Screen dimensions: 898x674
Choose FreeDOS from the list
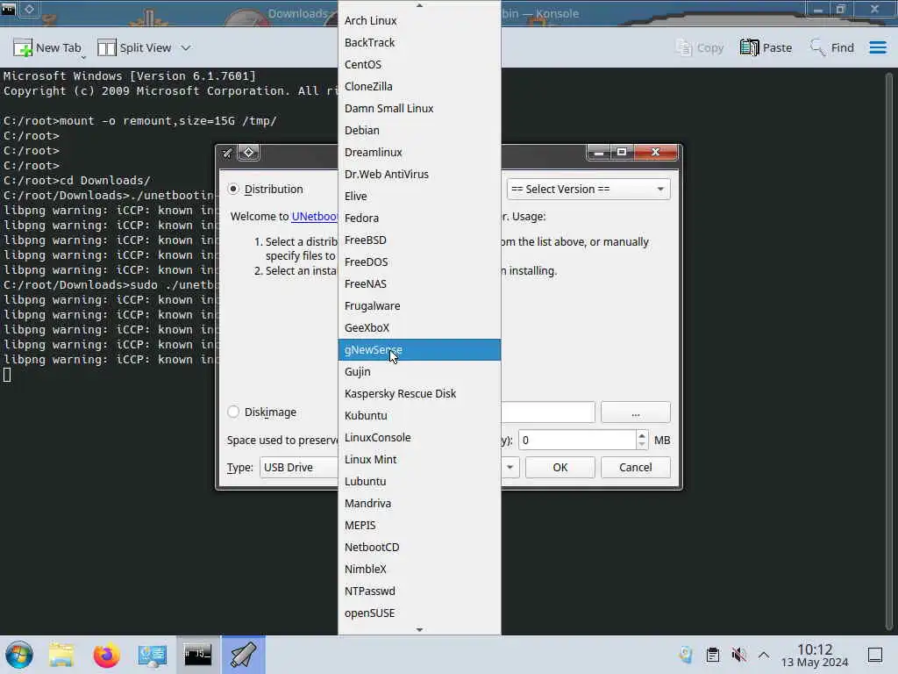tap(419, 262)
